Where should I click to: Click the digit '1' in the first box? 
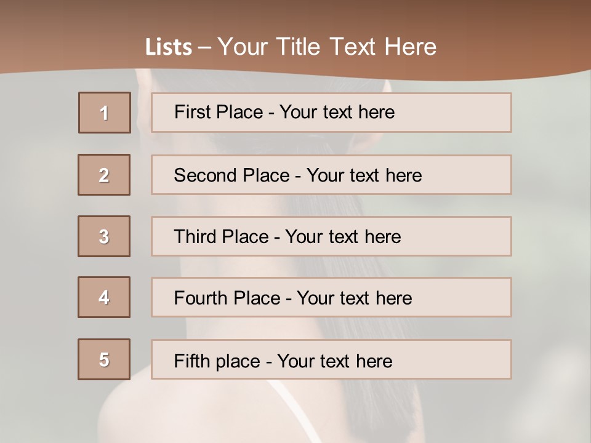[105, 113]
